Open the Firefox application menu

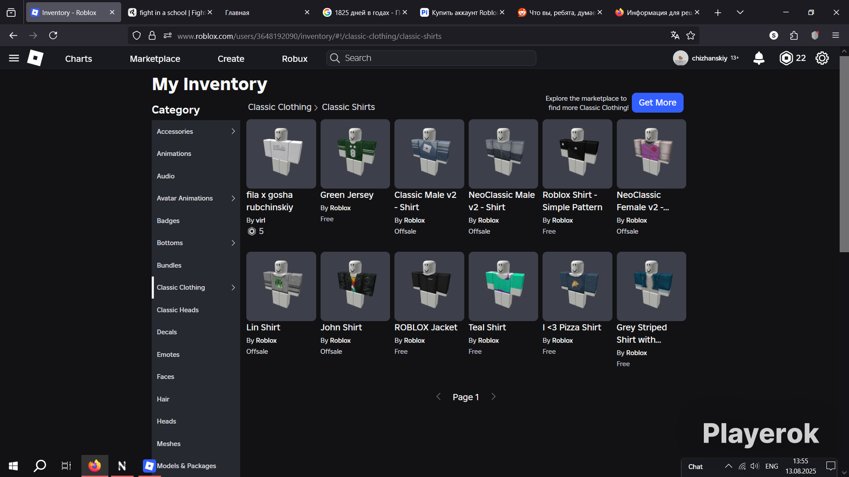coord(836,35)
